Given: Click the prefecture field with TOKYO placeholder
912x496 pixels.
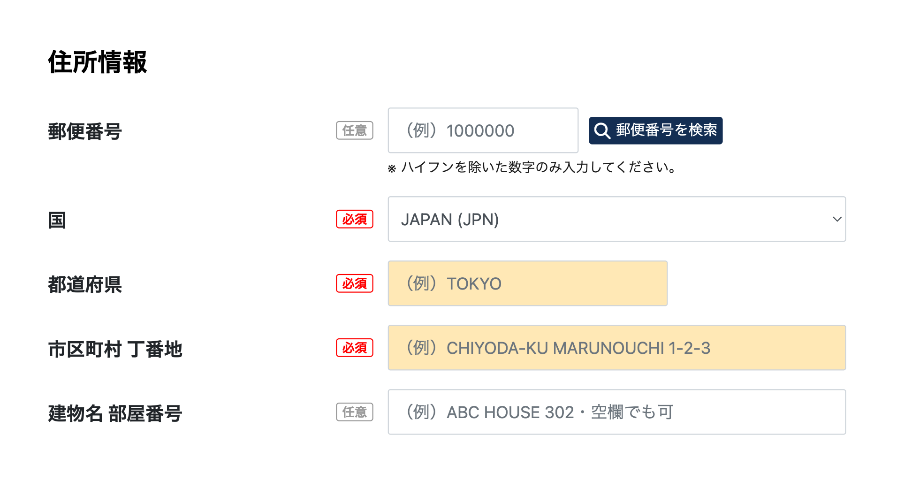Looking at the screenshot, I should click(x=527, y=283).
